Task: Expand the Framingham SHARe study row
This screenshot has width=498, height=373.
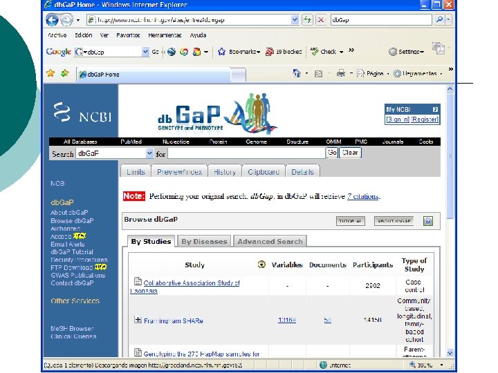Action: coord(138,319)
